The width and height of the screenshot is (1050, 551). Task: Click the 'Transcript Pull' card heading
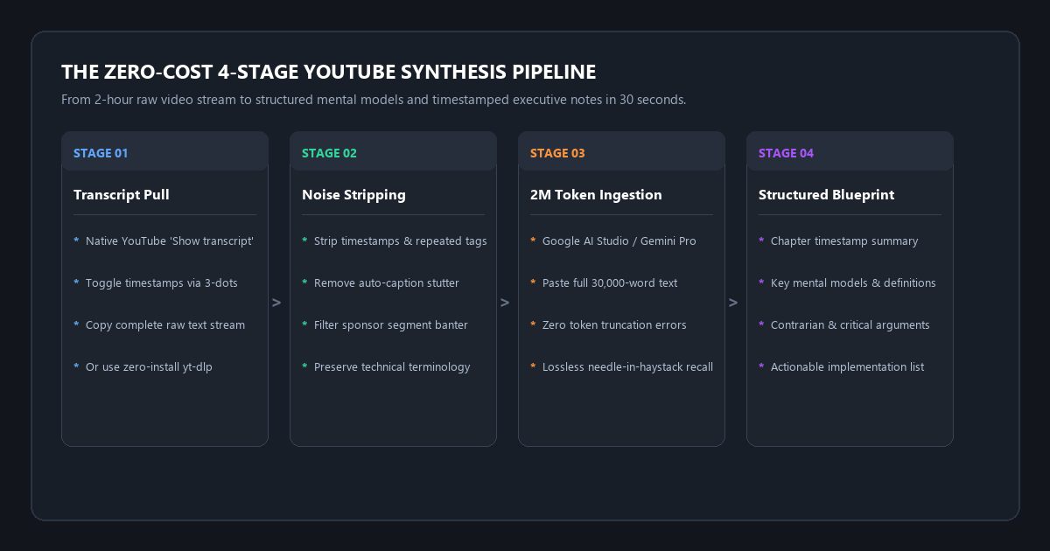[x=122, y=195]
